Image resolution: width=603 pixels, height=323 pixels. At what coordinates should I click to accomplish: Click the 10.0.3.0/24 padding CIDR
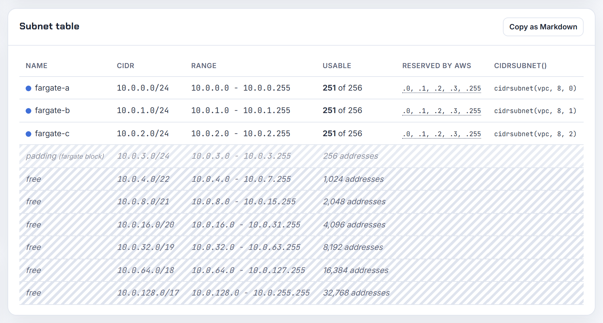(143, 156)
